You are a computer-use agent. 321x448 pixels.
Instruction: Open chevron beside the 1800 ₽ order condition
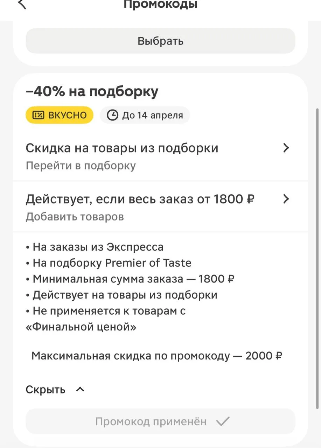pos(286,199)
